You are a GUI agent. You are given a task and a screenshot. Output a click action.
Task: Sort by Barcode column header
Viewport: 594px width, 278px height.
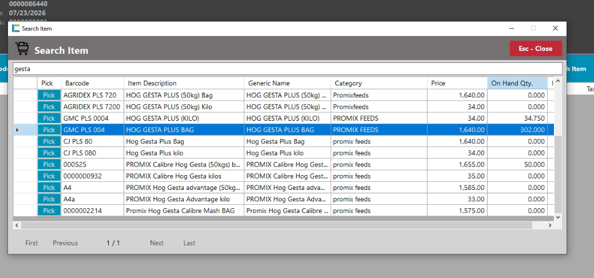tap(93, 84)
